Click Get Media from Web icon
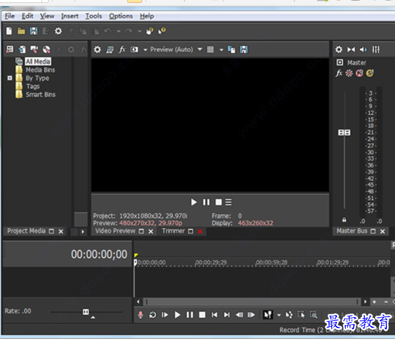The image size is (395, 340). 46,49
